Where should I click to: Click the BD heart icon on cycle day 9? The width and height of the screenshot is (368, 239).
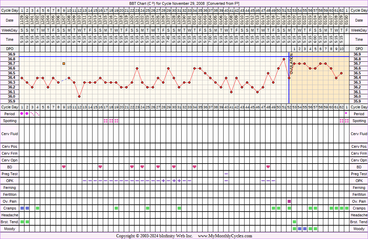[x=64, y=167]
